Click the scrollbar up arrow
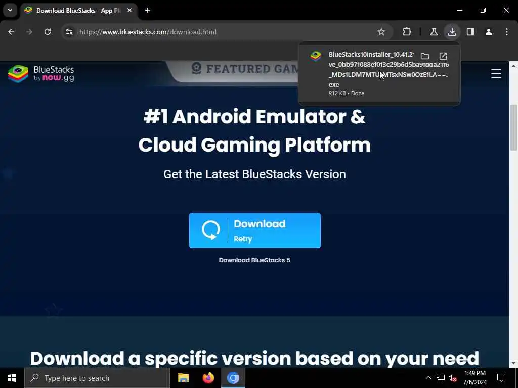This screenshot has width=518, height=388. [x=513, y=66]
